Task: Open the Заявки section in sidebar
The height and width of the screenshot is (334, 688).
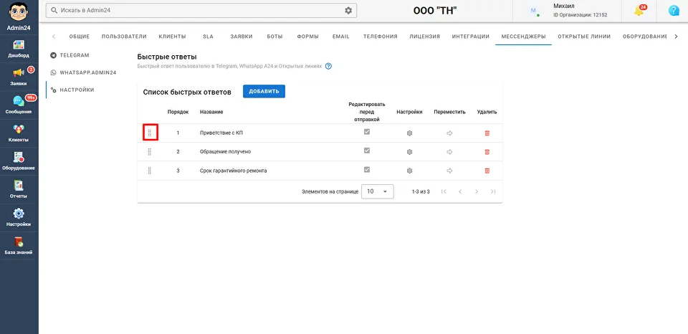Action: pos(19,75)
